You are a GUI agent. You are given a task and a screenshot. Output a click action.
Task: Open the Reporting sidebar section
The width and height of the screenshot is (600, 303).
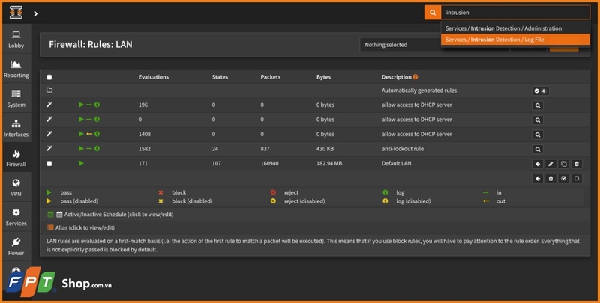pos(16,69)
